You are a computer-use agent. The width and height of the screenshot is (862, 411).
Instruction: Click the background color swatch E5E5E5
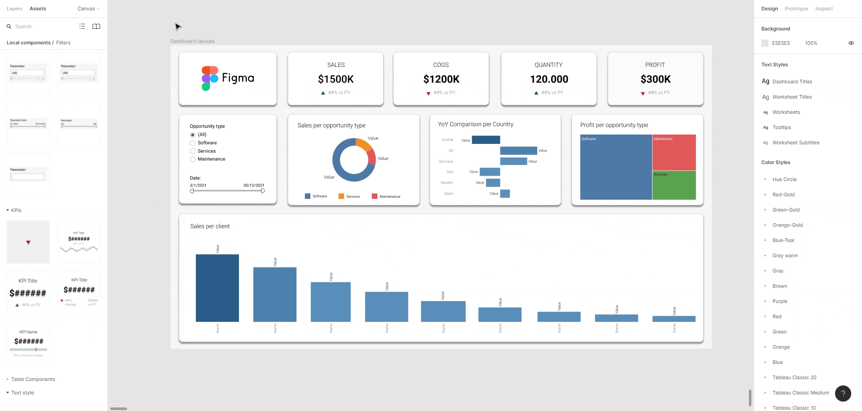(765, 43)
